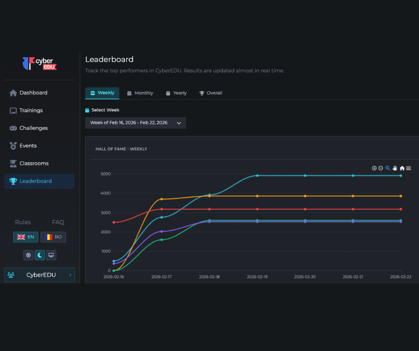Activate chart panning hand tool
Image resolution: width=419 pixels, height=351 pixels.
point(394,168)
